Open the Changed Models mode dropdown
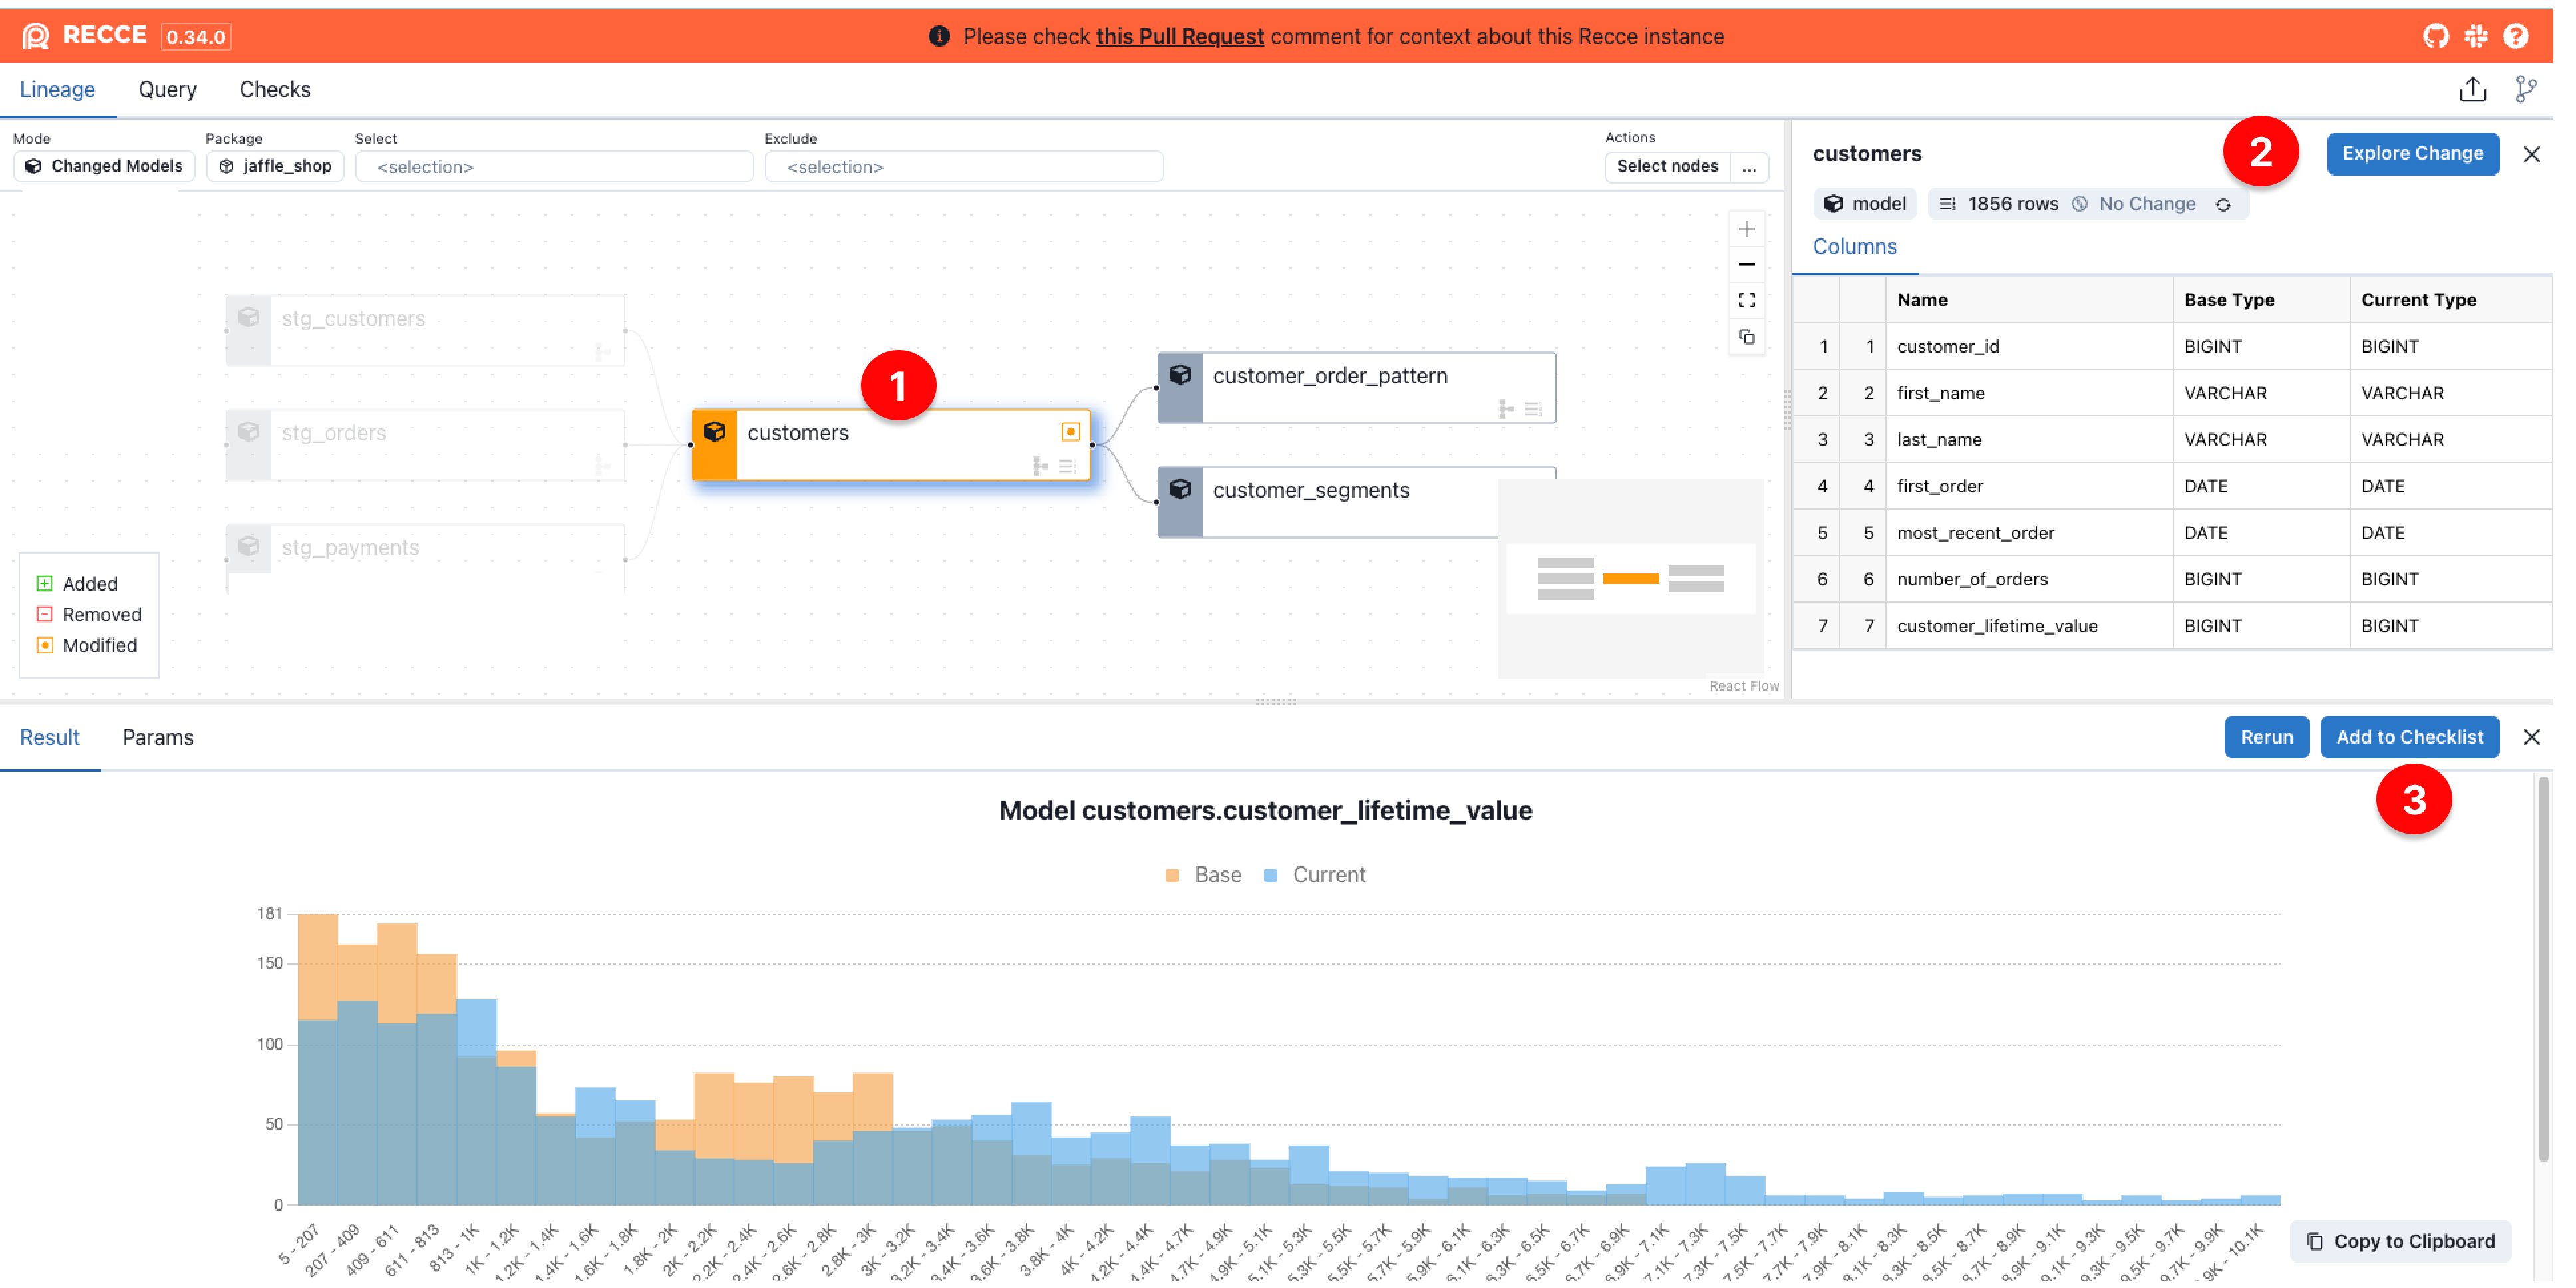This screenshot has width=2576, height=1288. point(104,166)
